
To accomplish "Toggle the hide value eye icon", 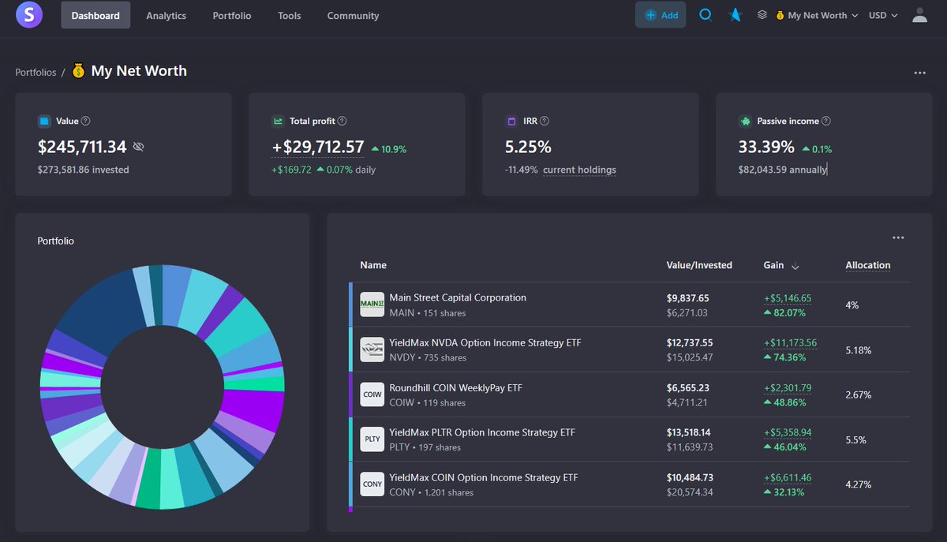I will click(139, 147).
